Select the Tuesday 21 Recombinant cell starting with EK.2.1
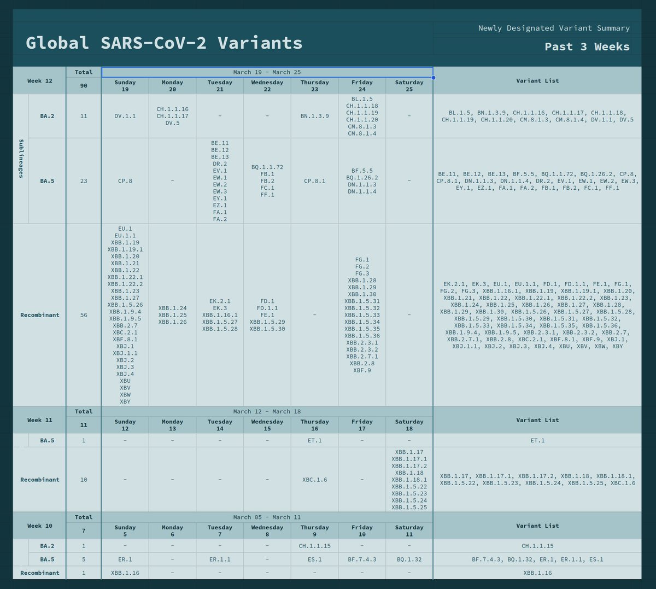Screen dimensions: 656x589 click(220, 315)
